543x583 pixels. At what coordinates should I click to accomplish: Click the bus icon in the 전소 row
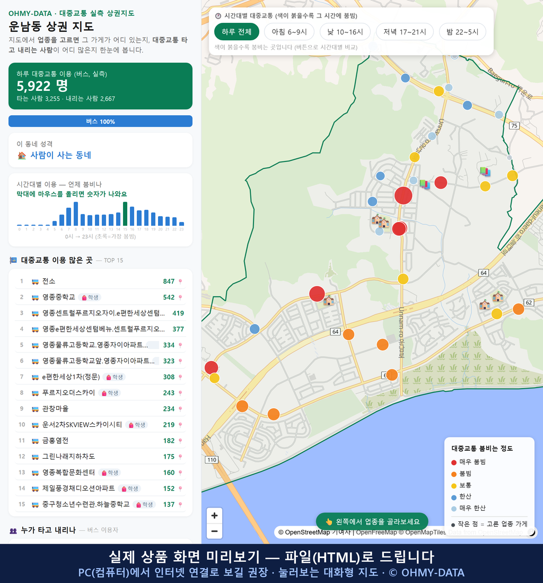(x=36, y=281)
